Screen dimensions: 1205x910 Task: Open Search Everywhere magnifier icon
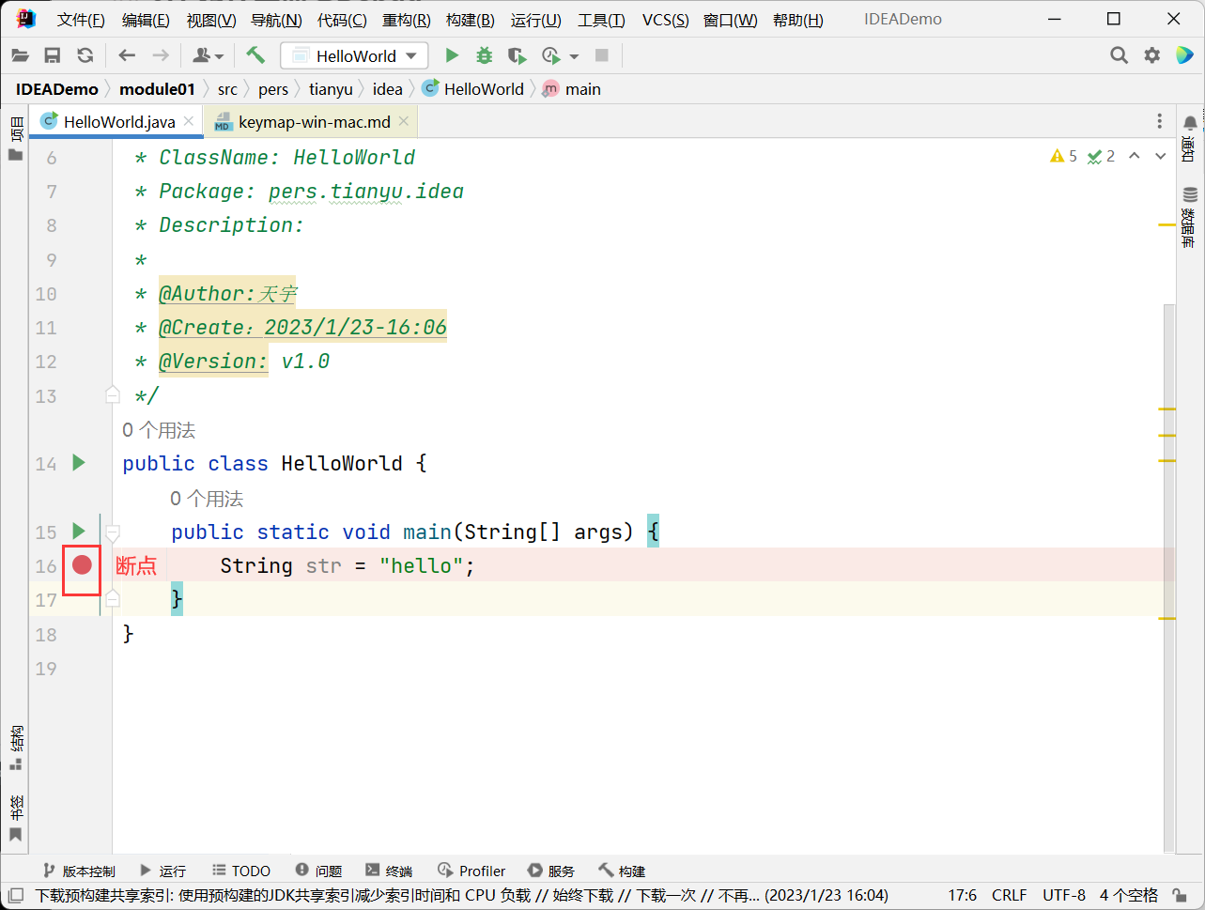1119,55
